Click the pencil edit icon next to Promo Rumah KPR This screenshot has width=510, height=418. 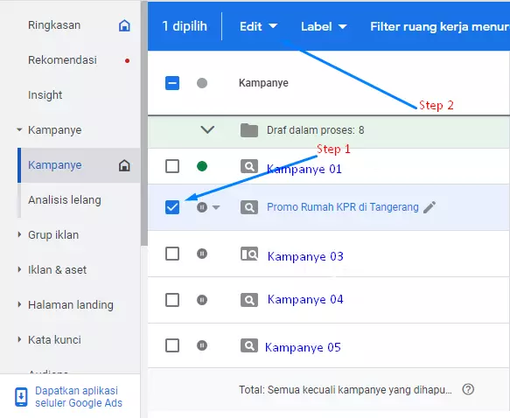pyautogui.click(x=430, y=207)
